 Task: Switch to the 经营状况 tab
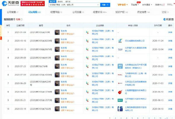[100, 12]
